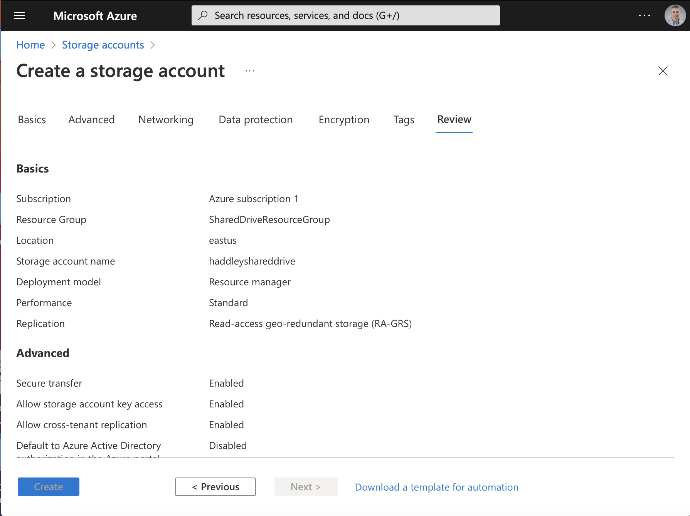
Task: Open ellipsis options beside page title
Action: (250, 71)
